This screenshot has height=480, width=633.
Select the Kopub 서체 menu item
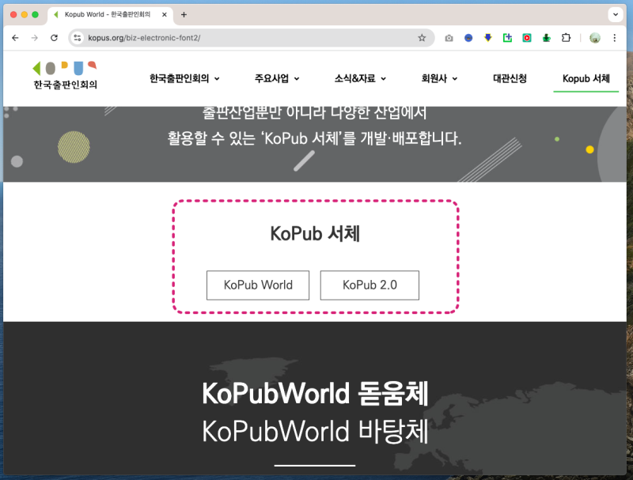[x=586, y=78]
